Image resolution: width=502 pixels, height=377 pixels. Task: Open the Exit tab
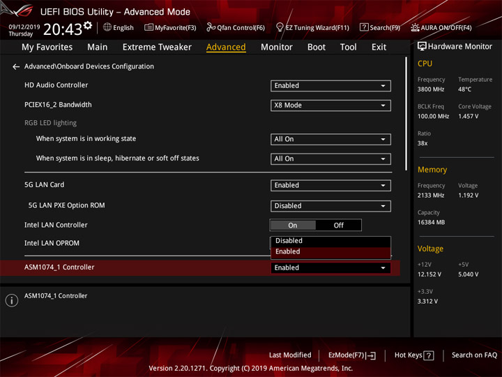379,47
